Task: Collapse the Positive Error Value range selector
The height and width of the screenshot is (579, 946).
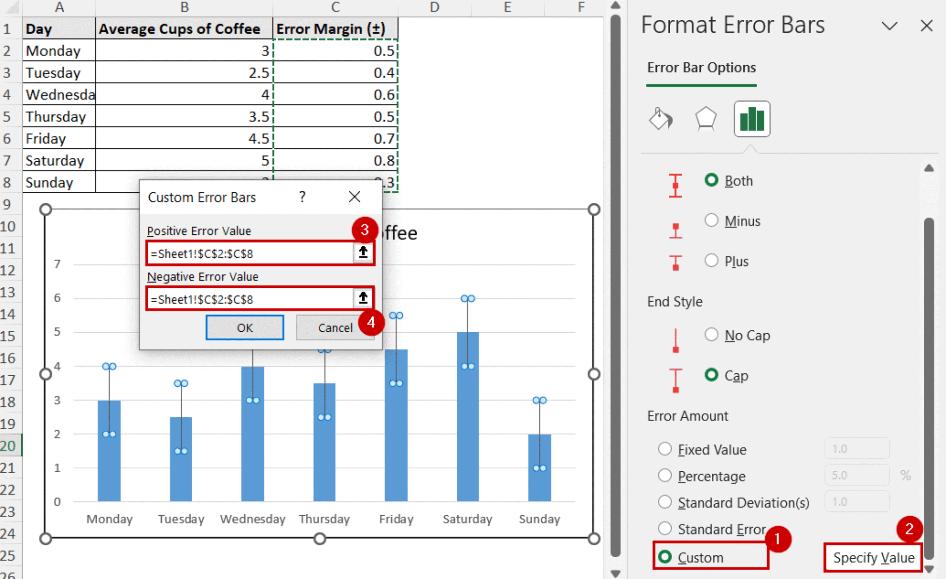Action: (x=363, y=253)
